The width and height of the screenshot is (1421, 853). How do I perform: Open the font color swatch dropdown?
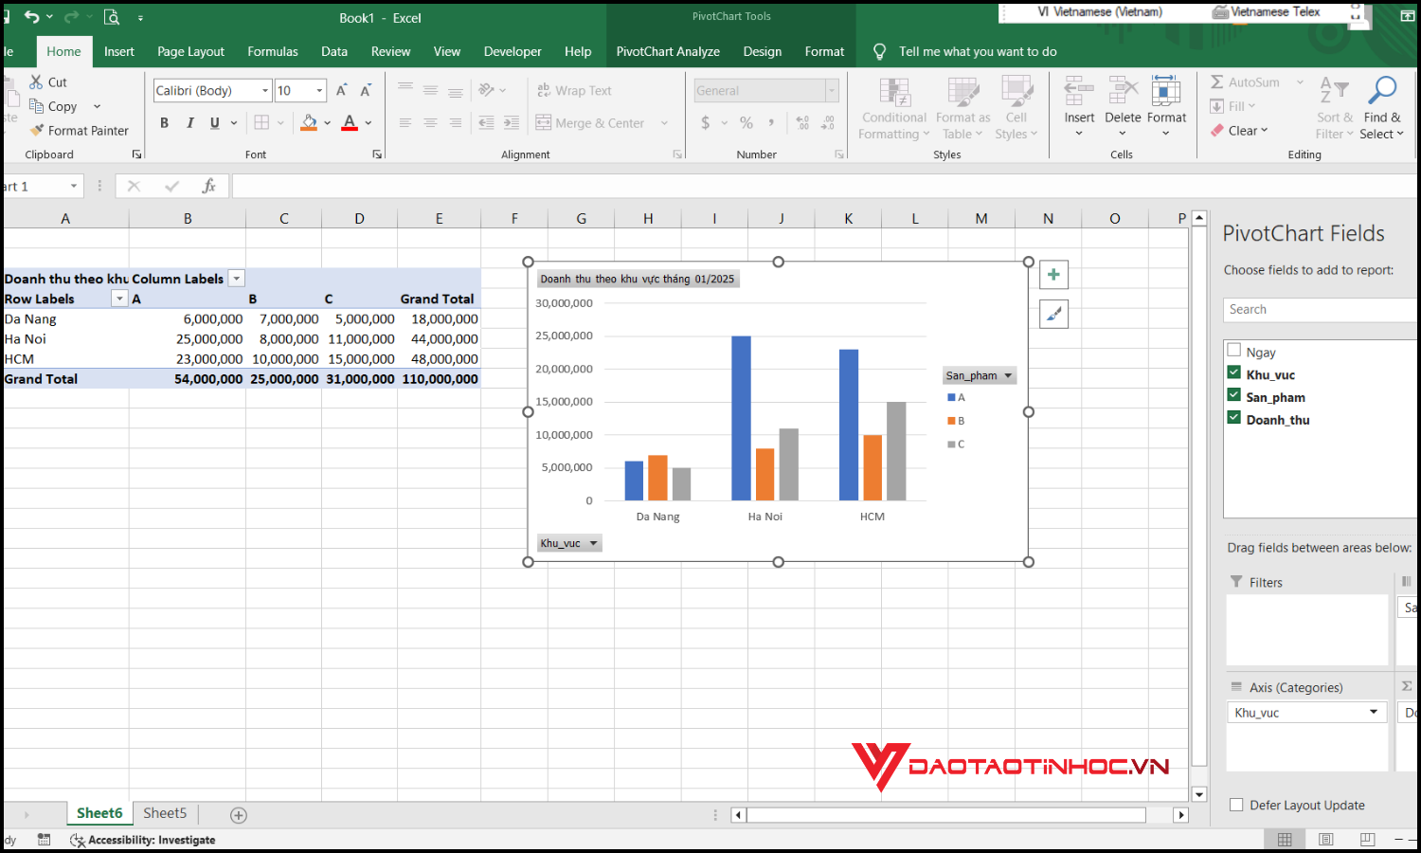tap(369, 122)
